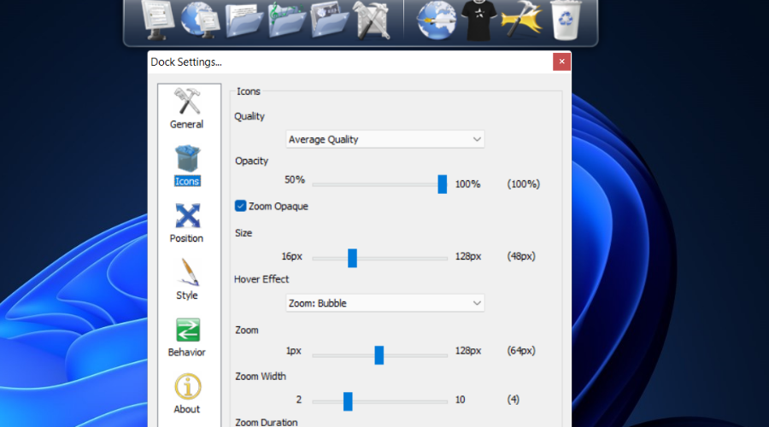The height and width of the screenshot is (427, 769).
Task: Uncheck the Zoom Opaque checkbox
Action: [240, 206]
